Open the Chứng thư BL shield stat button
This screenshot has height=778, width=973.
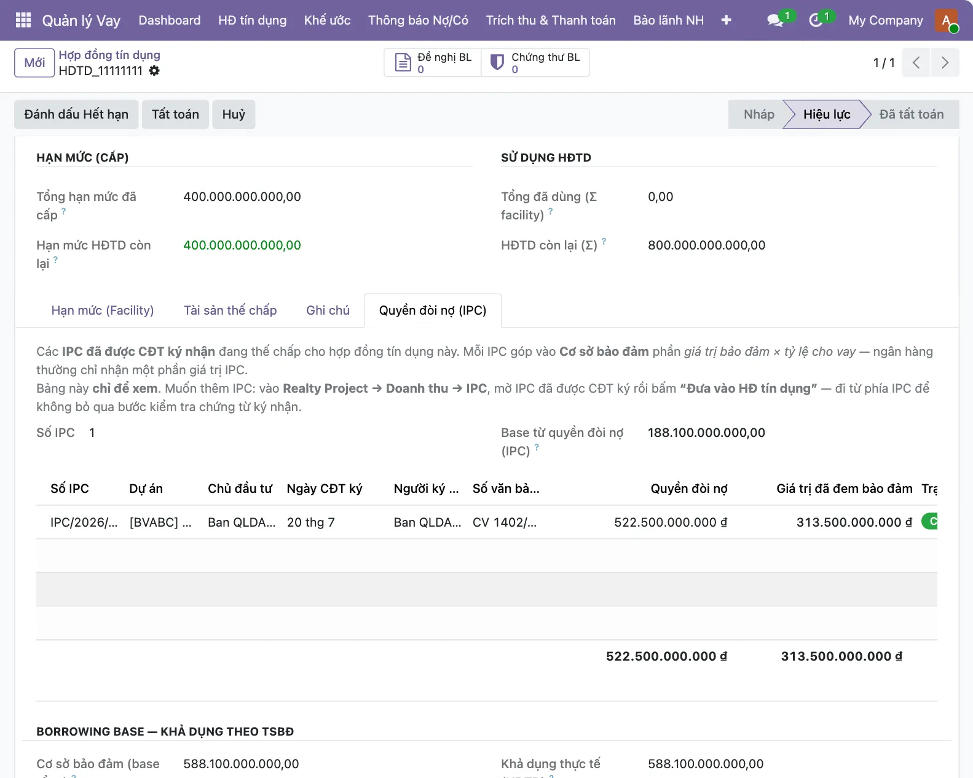coord(535,63)
